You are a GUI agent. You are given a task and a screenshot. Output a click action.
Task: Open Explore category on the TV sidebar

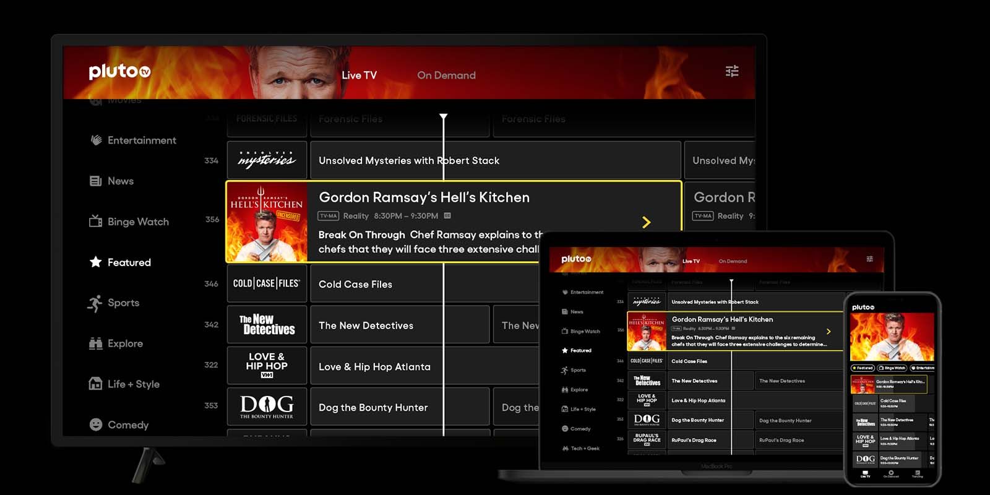tap(116, 343)
